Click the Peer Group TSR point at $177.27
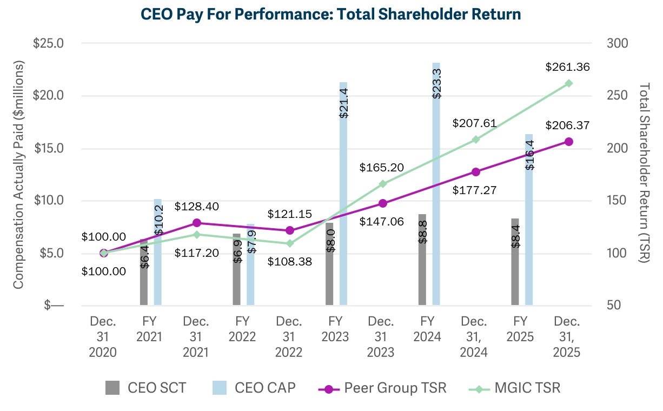Image resolution: width=663 pixels, height=411 pixels. coord(475,172)
